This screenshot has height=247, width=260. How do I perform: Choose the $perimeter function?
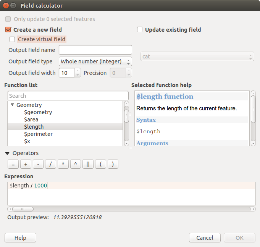[x=38, y=134]
